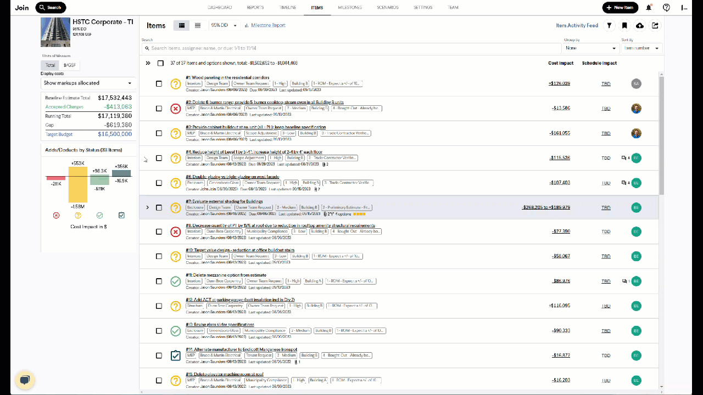This screenshot has width=703, height=395.
Task: Switch to compact list view icon
Action: click(198, 25)
